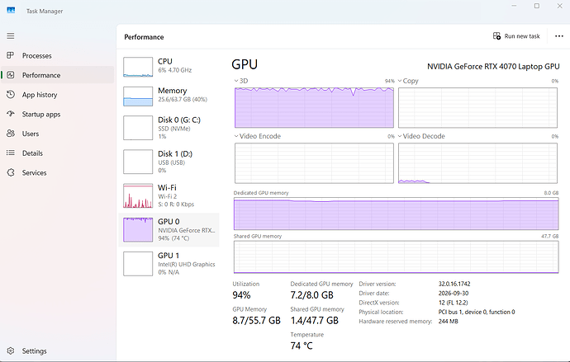570x362 pixels.
Task: Select the Disk 0 (G: C:) thumbnail
Action: click(138, 128)
